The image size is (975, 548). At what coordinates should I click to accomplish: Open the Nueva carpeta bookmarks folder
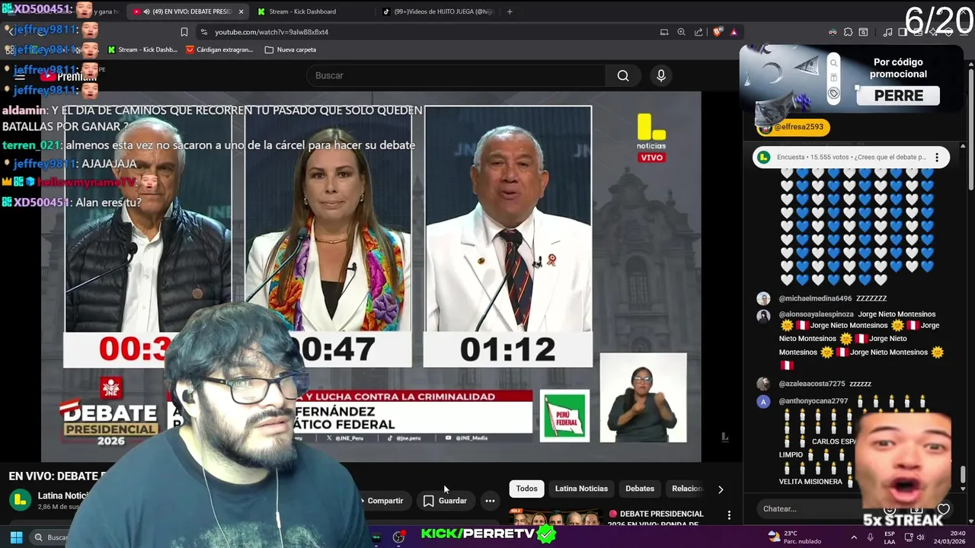290,49
